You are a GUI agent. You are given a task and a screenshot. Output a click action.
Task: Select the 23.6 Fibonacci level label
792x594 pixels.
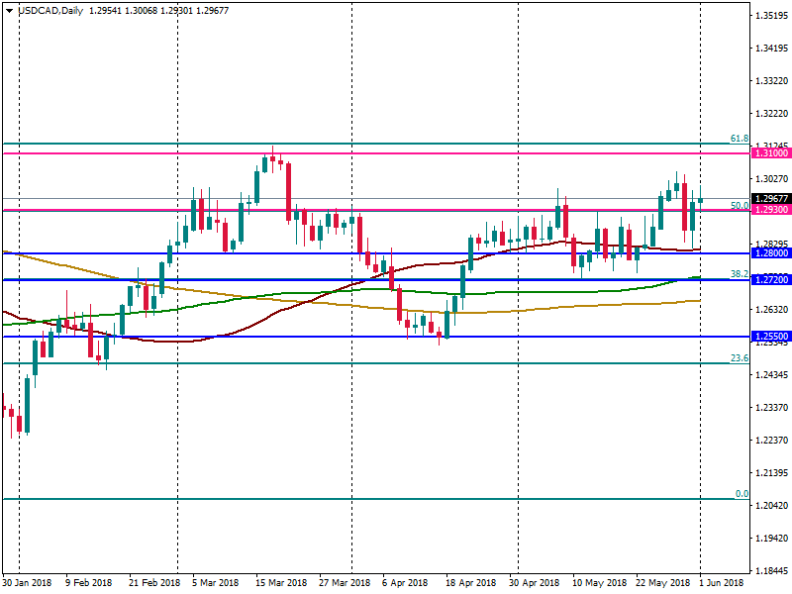[739, 358]
